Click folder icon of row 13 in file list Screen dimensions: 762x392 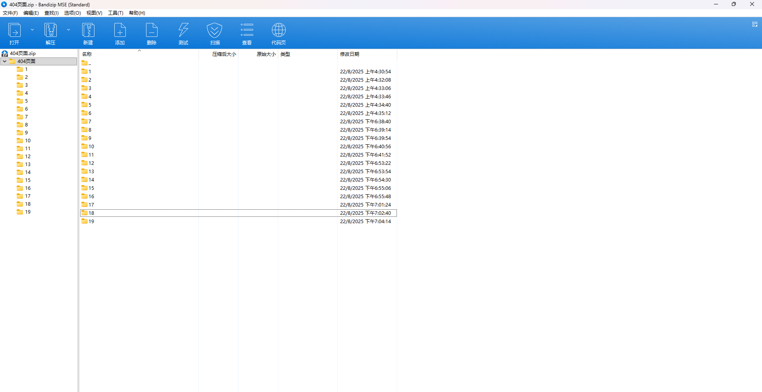point(85,171)
